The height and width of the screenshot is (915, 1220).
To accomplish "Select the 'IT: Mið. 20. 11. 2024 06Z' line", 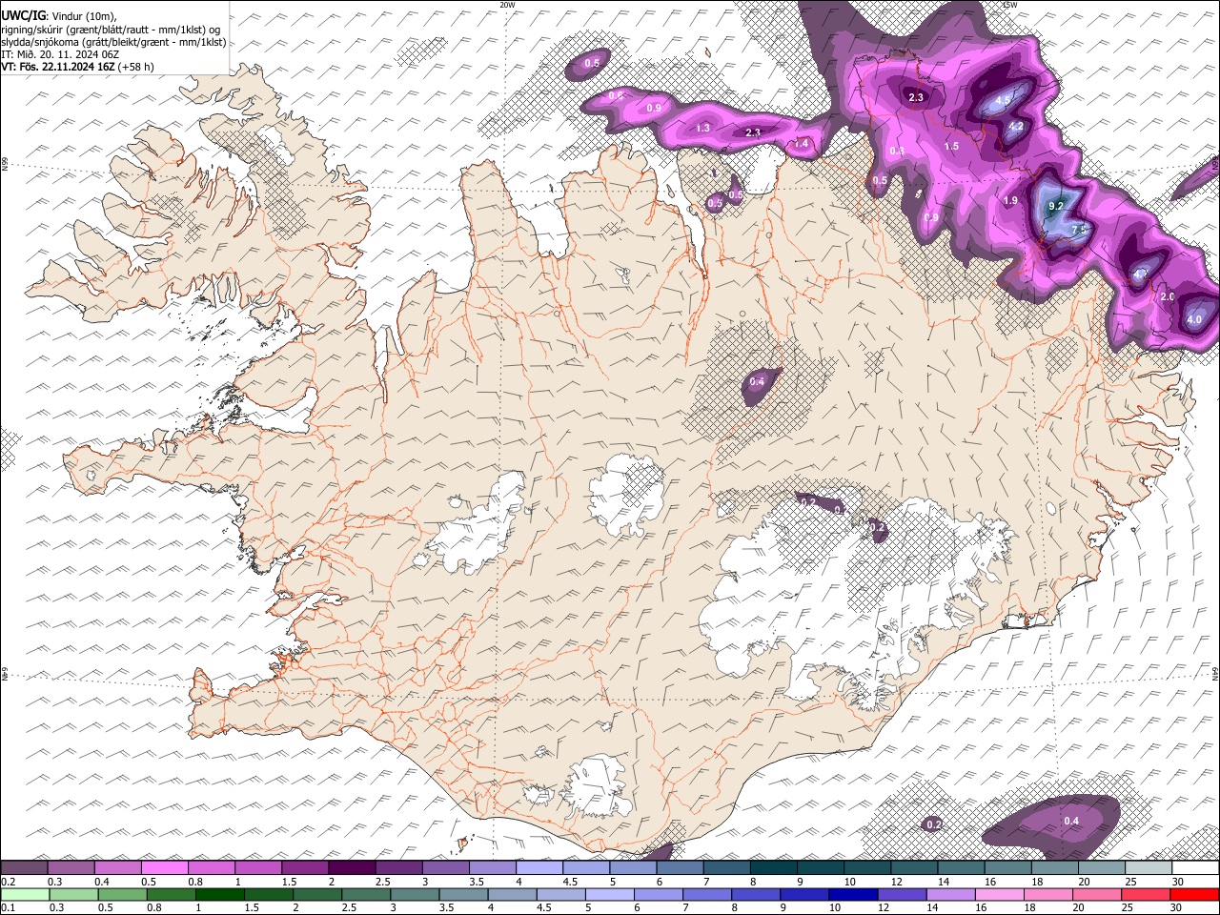I will pos(60,54).
